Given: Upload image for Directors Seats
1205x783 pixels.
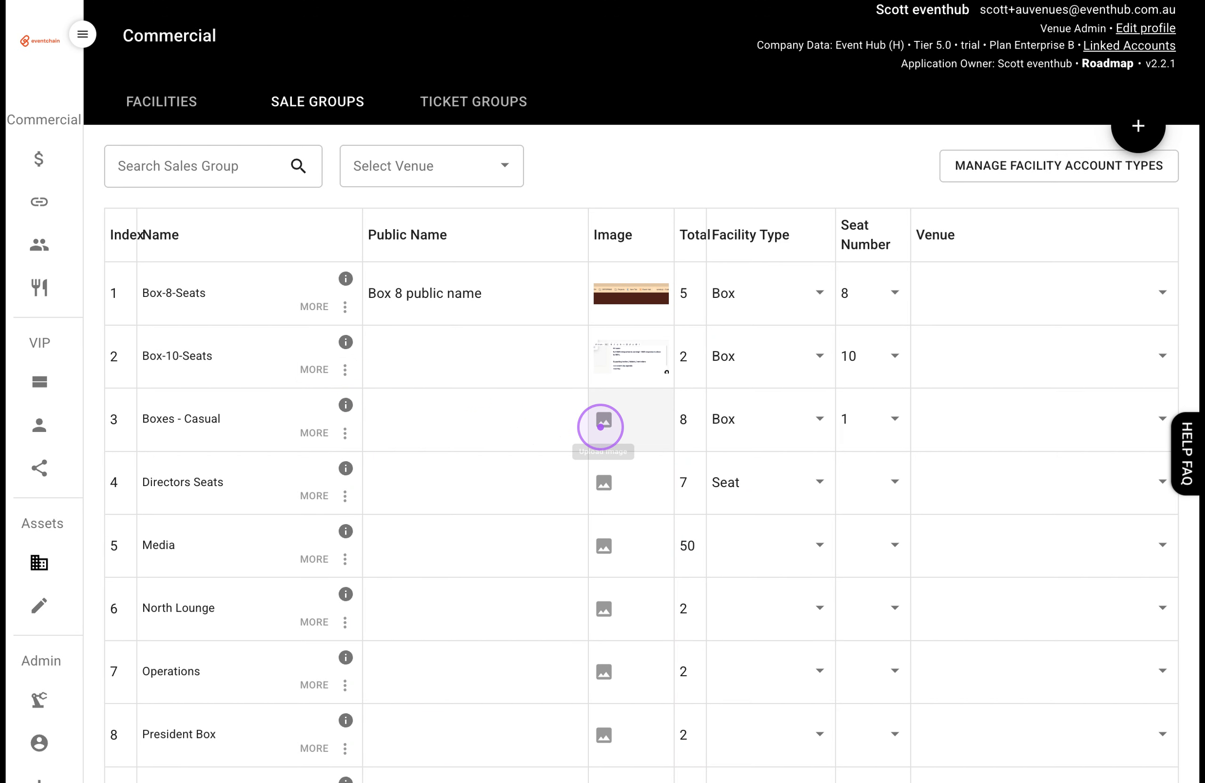Looking at the screenshot, I should coord(603,483).
